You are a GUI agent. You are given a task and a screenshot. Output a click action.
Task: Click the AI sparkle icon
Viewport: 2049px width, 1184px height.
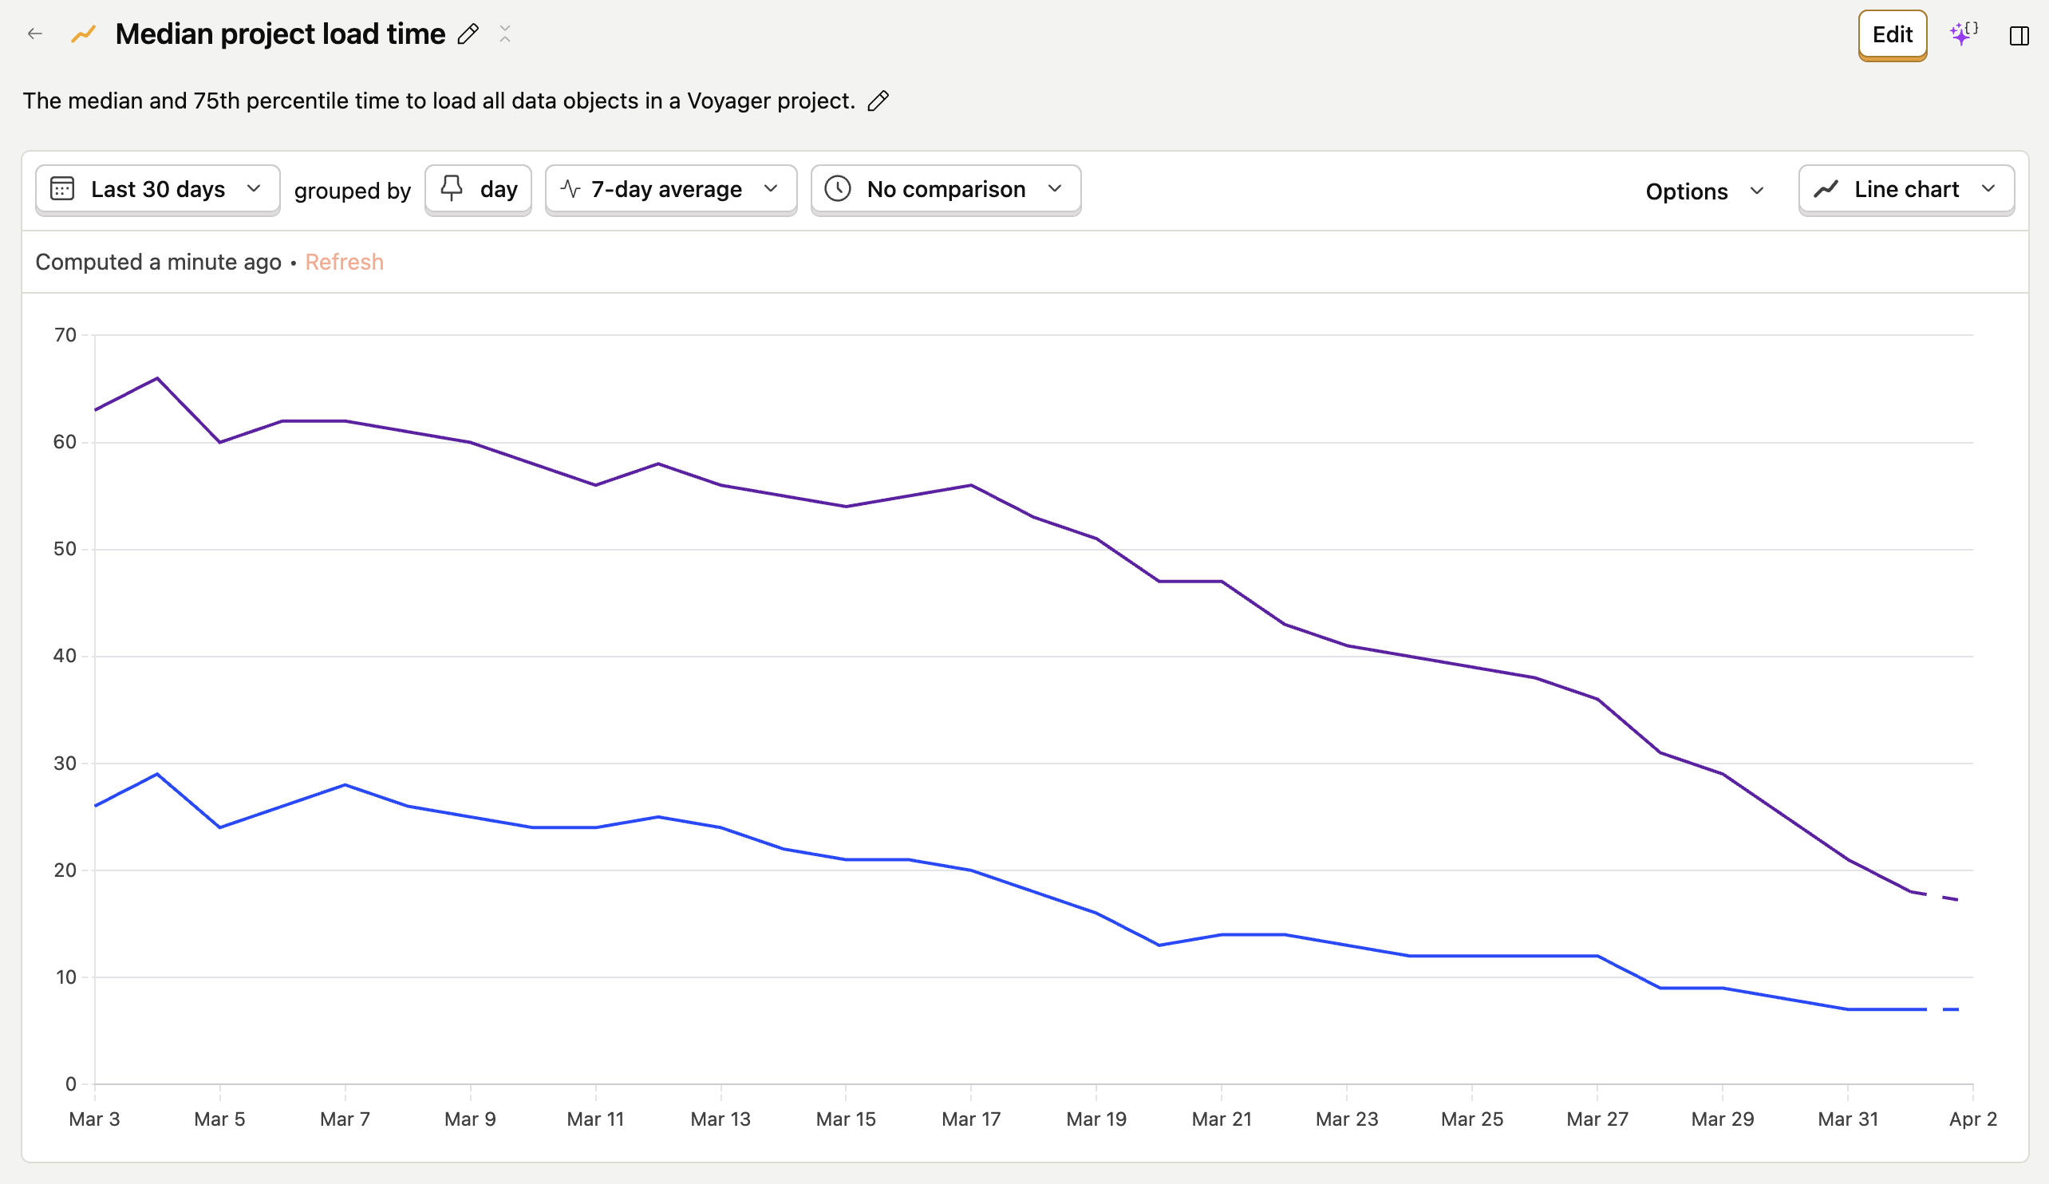[x=1963, y=34]
